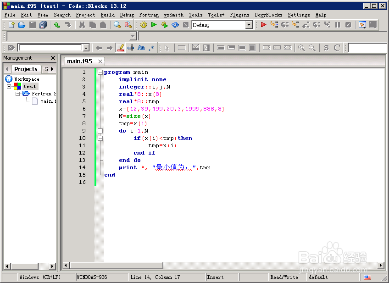Open the Build menu
389x283 pixels.
tap(108, 15)
